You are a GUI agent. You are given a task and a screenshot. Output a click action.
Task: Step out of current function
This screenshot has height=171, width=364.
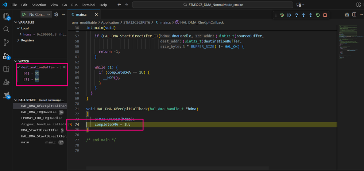(311, 15)
